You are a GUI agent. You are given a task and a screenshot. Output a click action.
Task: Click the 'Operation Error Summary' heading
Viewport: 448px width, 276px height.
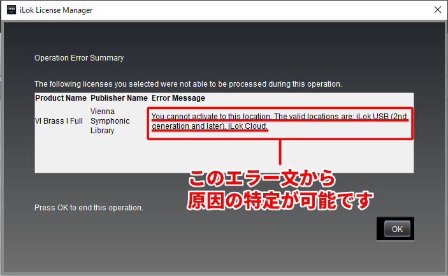point(79,58)
